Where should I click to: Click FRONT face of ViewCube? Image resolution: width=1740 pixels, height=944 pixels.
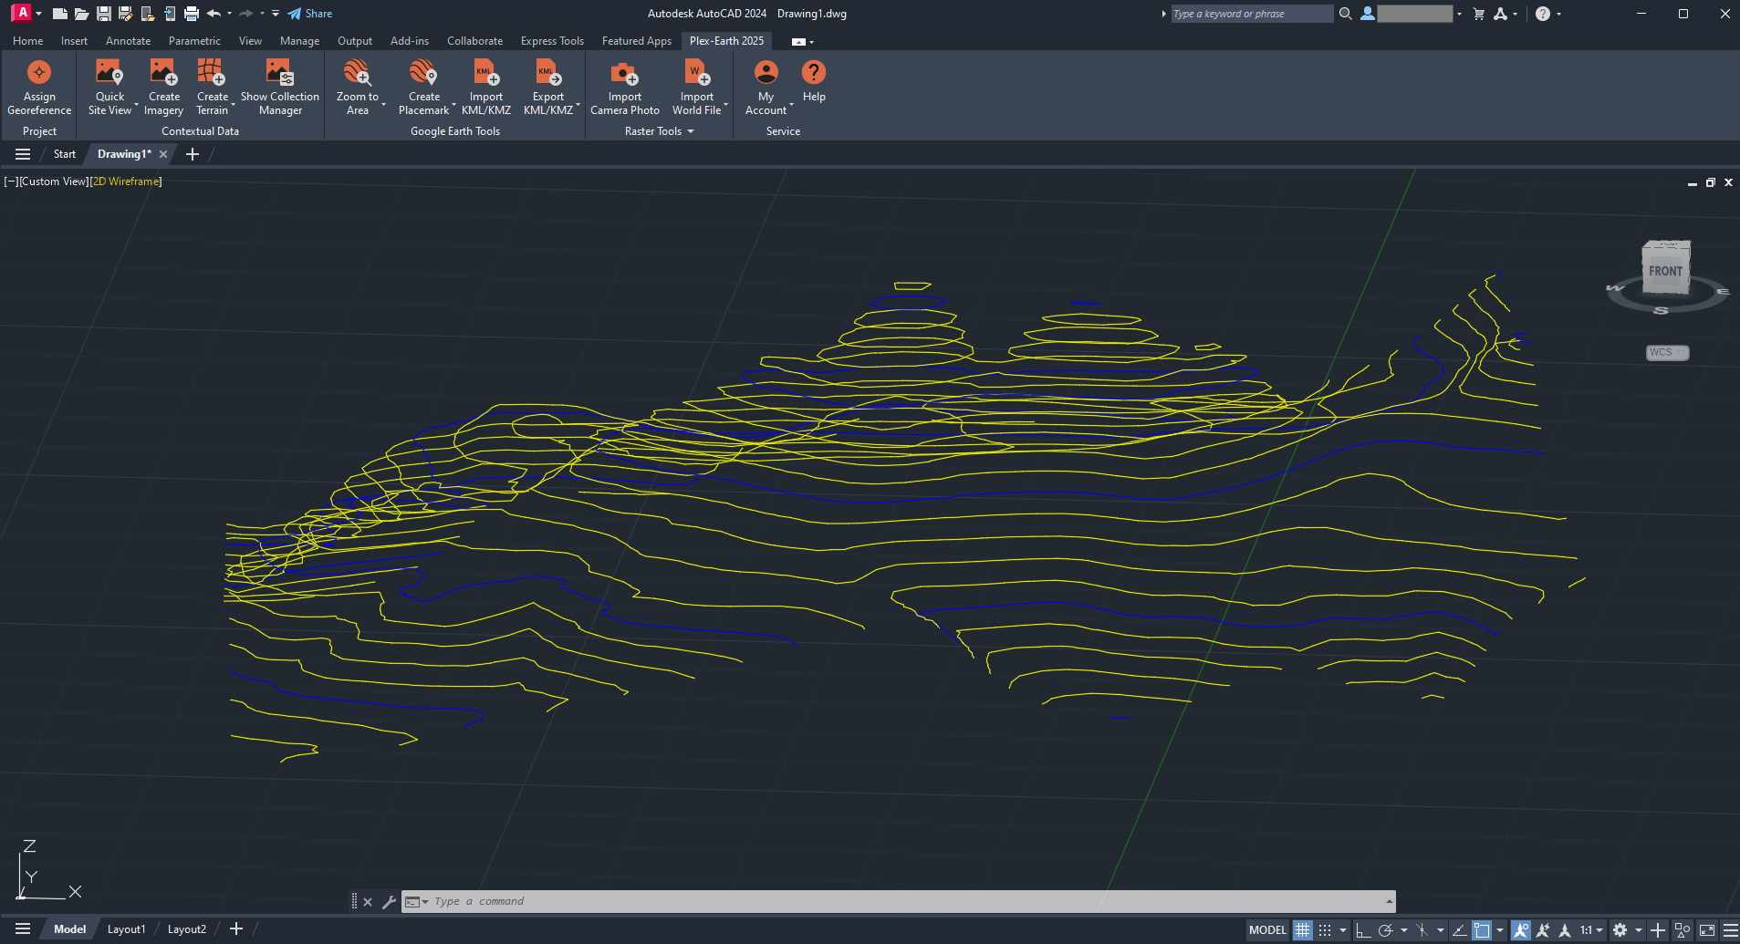(1666, 271)
